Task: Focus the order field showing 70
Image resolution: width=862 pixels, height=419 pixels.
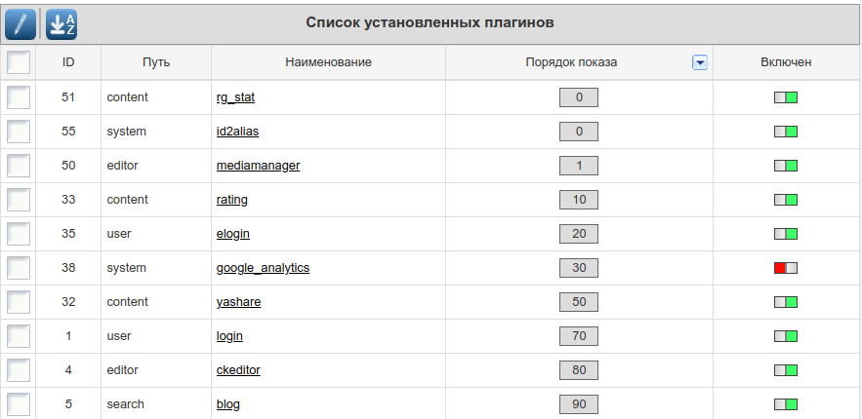Action: coord(579,336)
